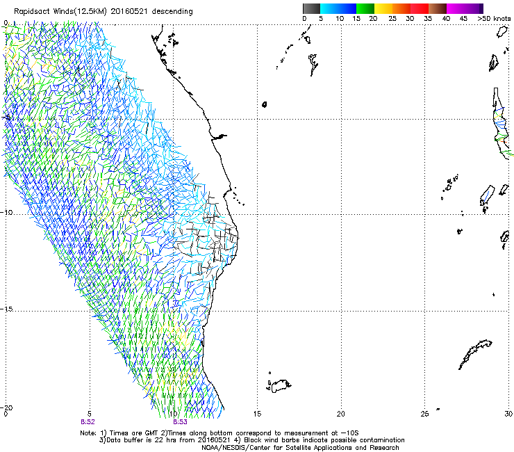Click the elongated island outline near 28E, 18S

475,354
